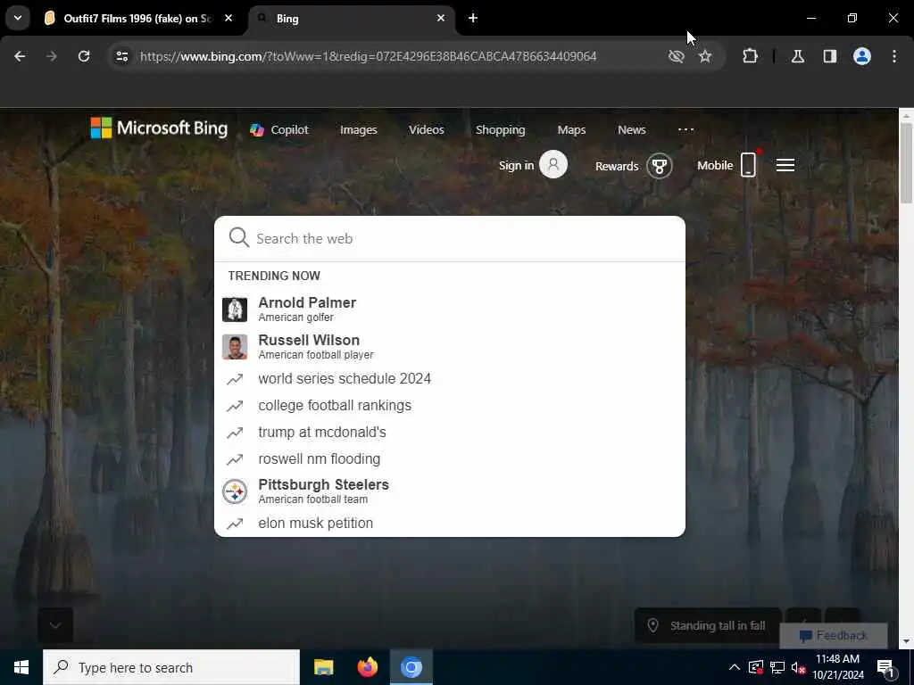Select world series schedule 2024 suggestion
Image resolution: width=914 pixels, height=685 pixels.
(x=450, y=378)
